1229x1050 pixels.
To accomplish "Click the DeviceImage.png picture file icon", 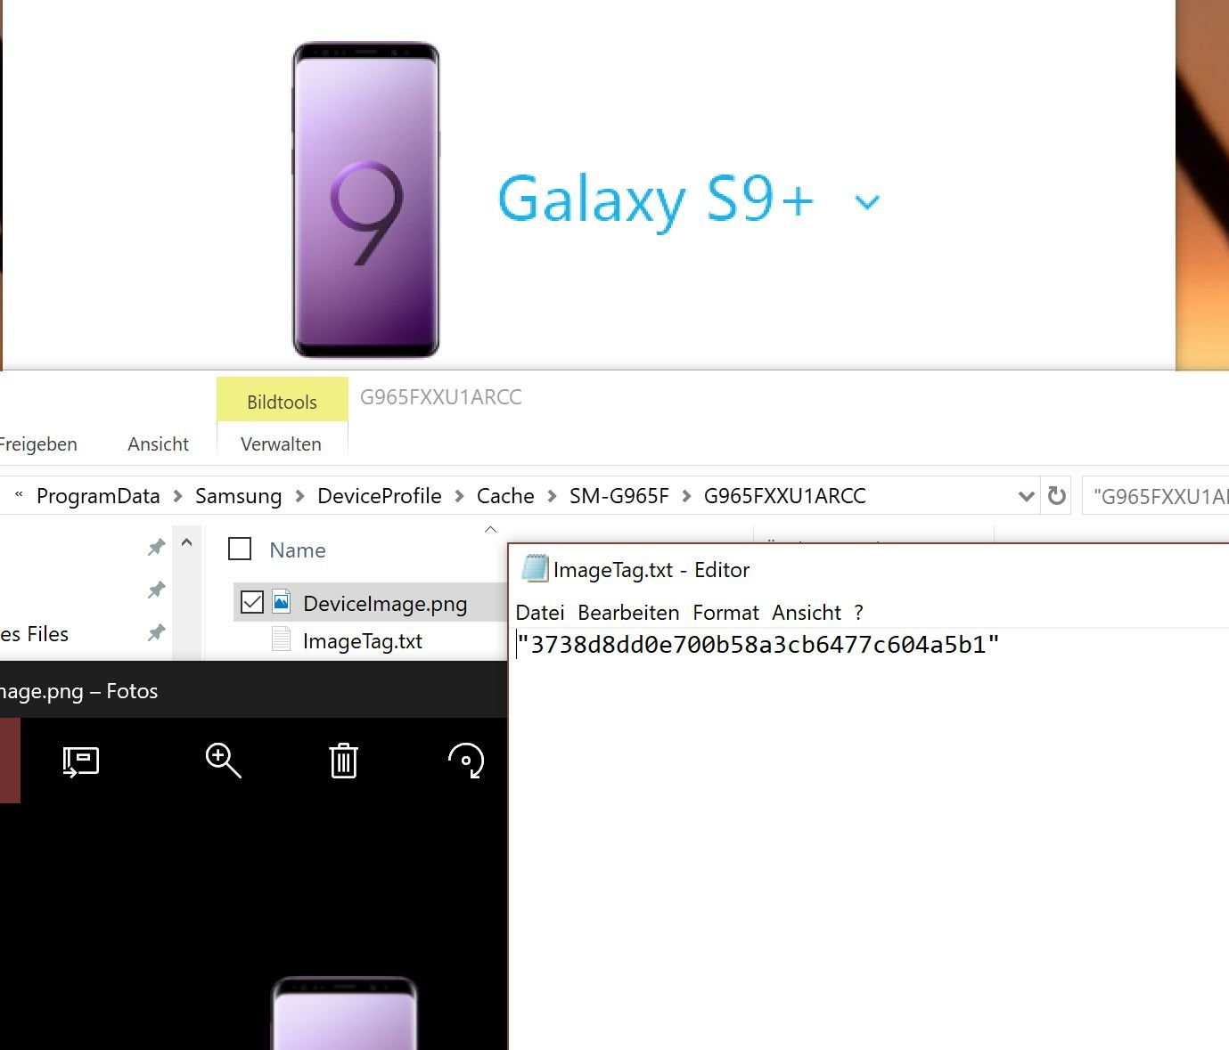I will [281, 602].
